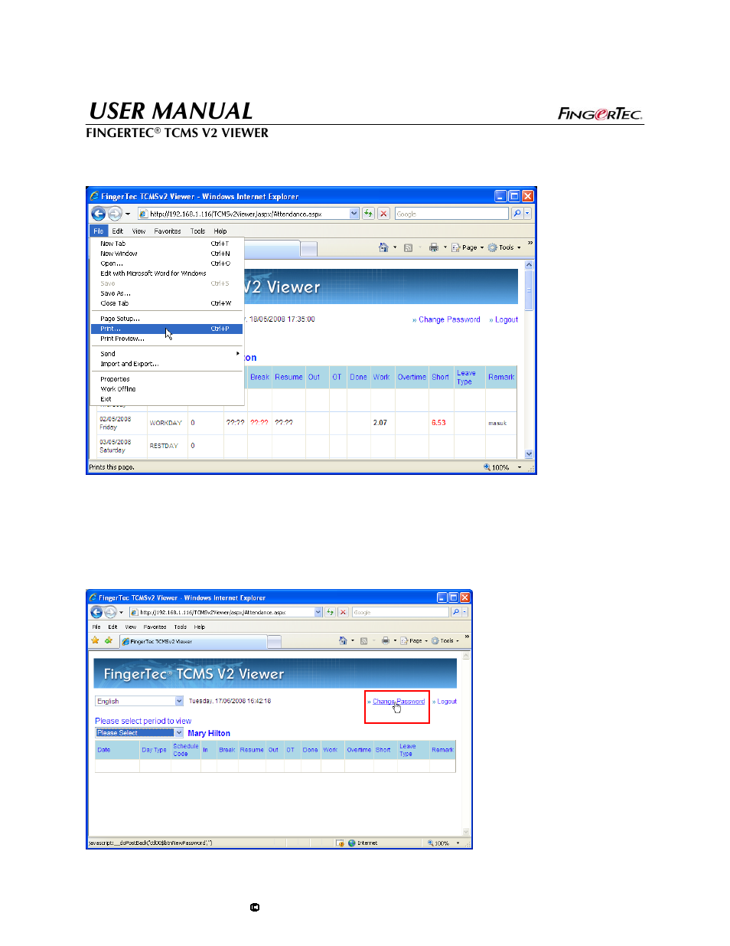Click printer icon in window with open File menu

coord(434,247)
